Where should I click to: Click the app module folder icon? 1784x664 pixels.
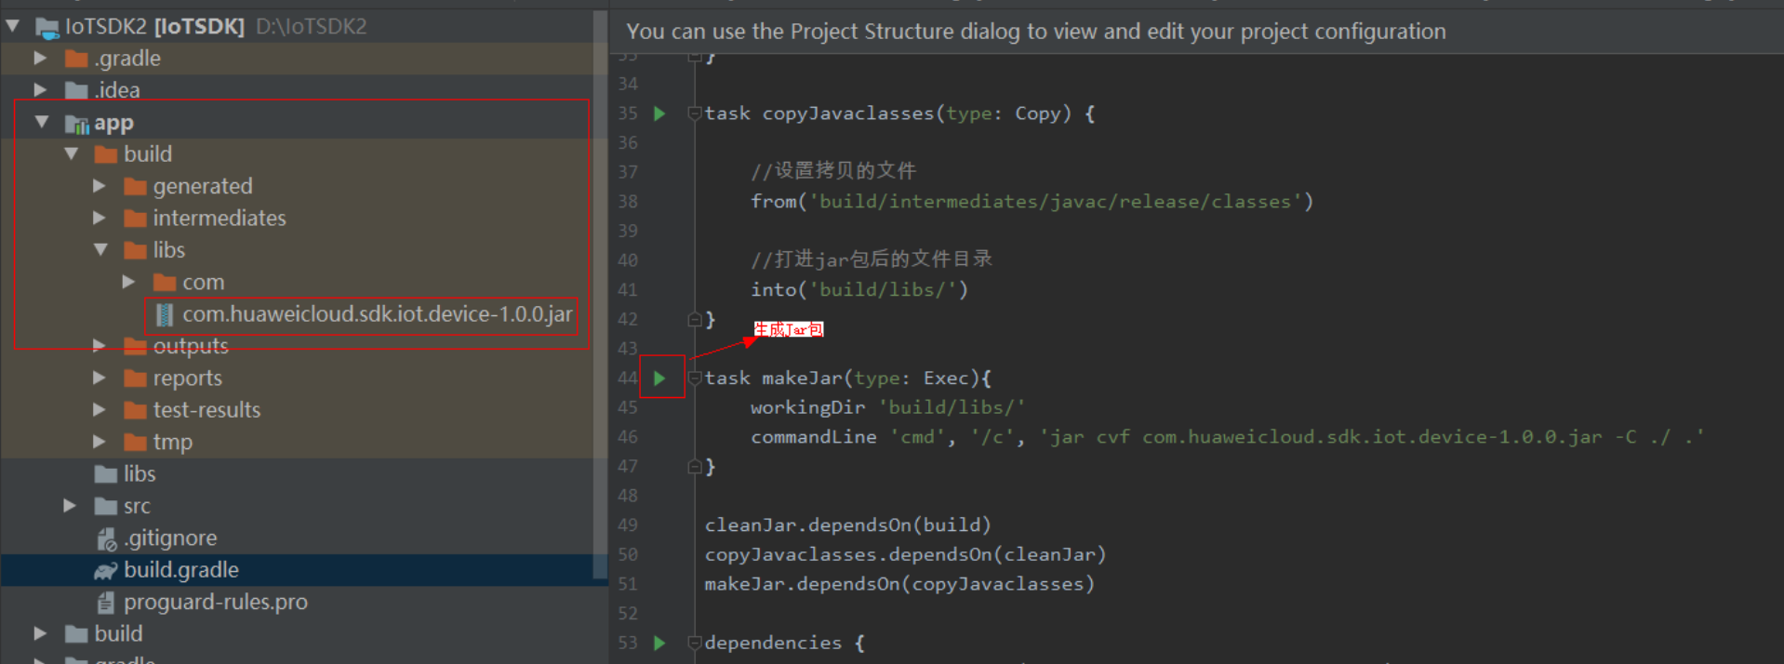tap(76, 123)
